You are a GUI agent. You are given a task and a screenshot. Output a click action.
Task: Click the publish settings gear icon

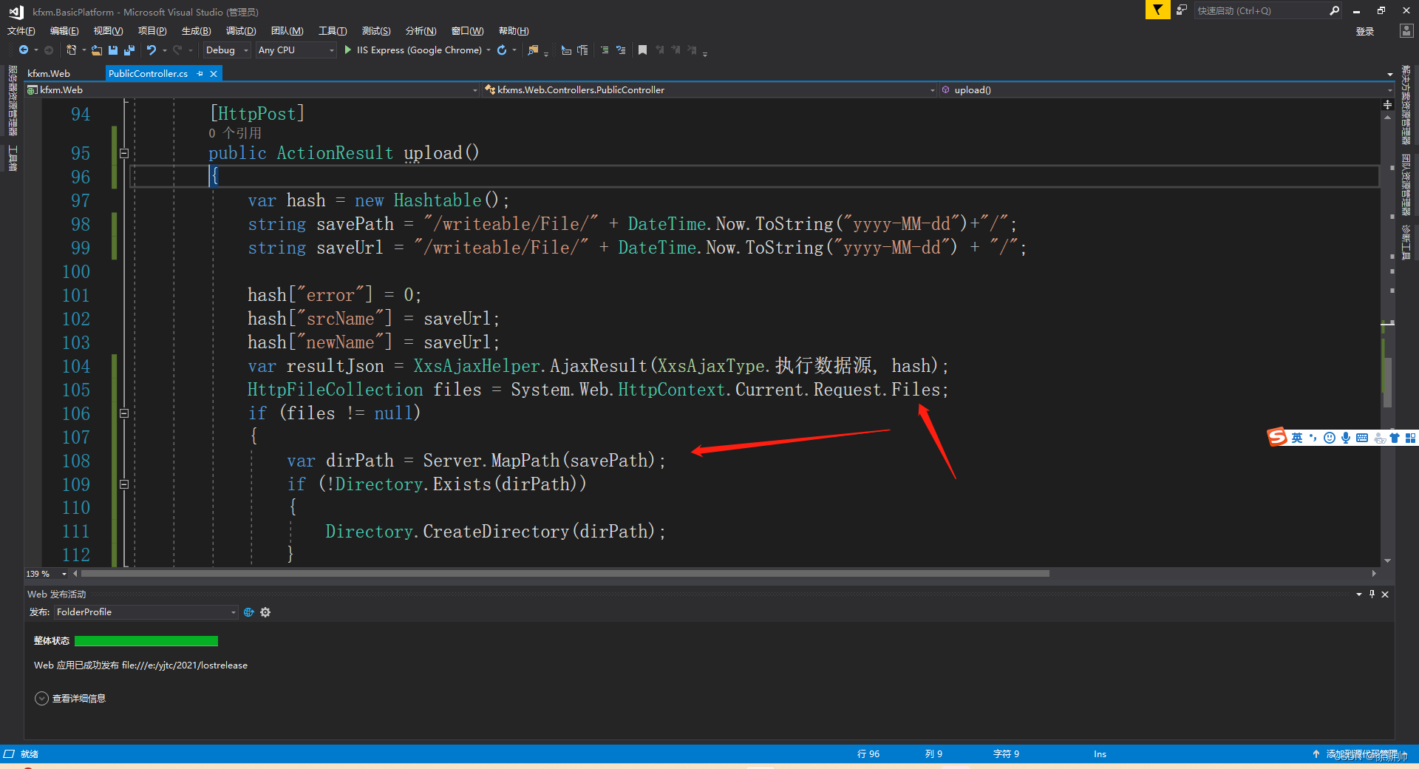point(265,612)
